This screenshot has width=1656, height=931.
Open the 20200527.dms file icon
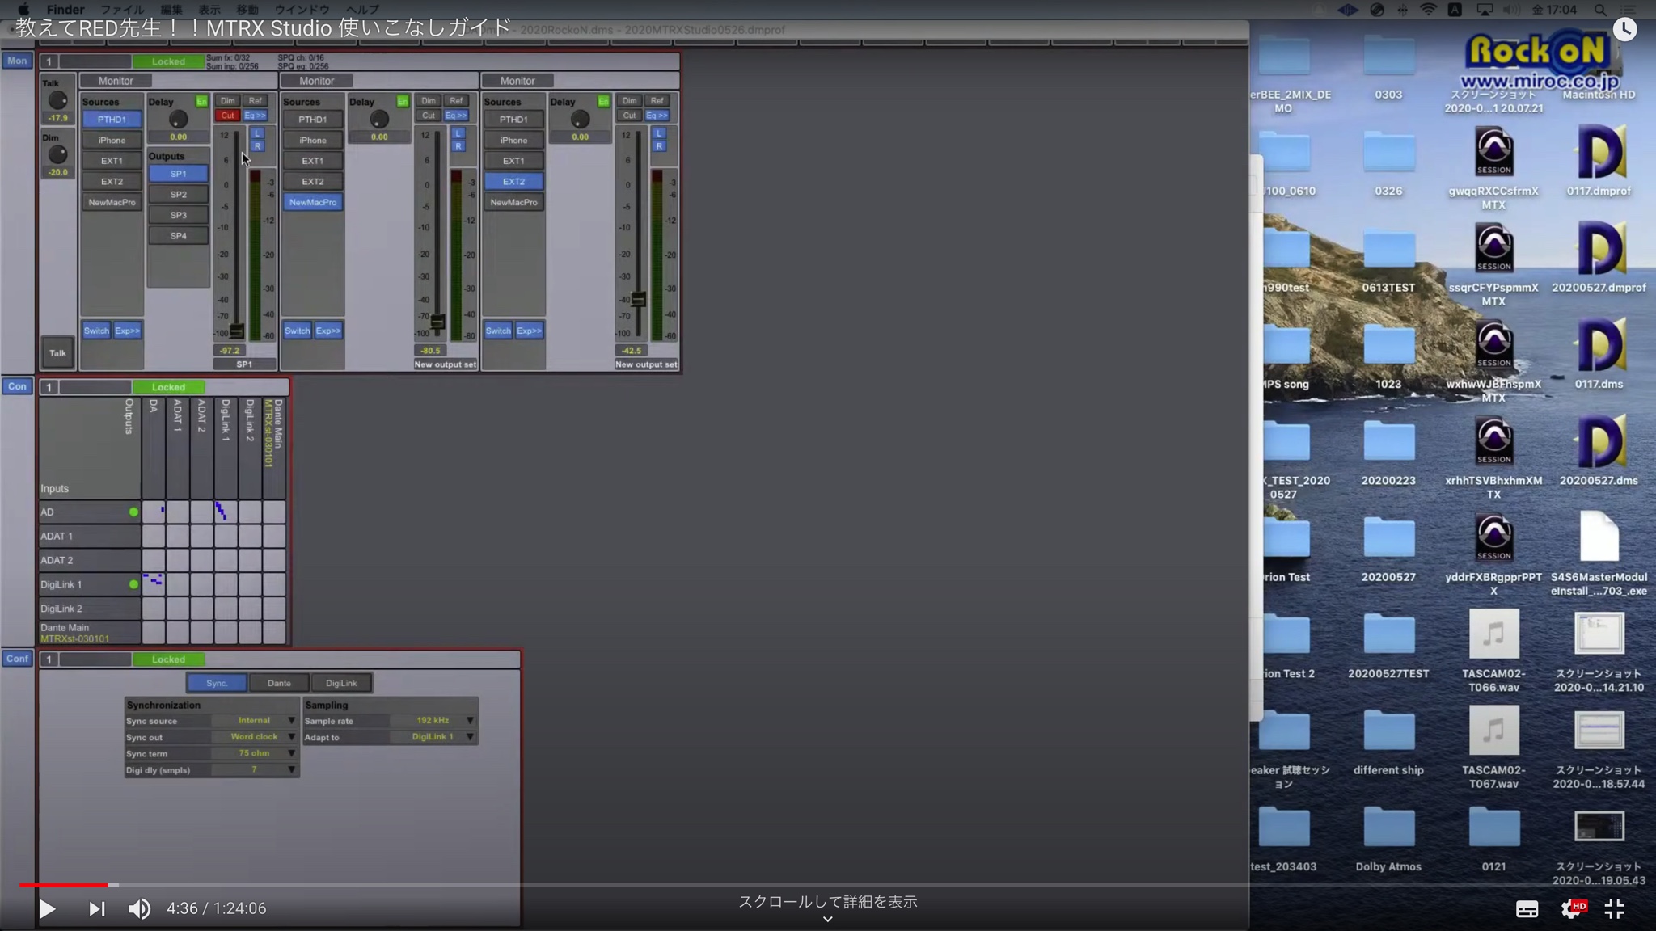(x=1599, y=440)
